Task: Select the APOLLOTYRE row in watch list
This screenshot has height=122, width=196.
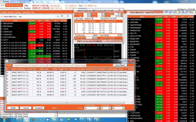Action: 161,36
